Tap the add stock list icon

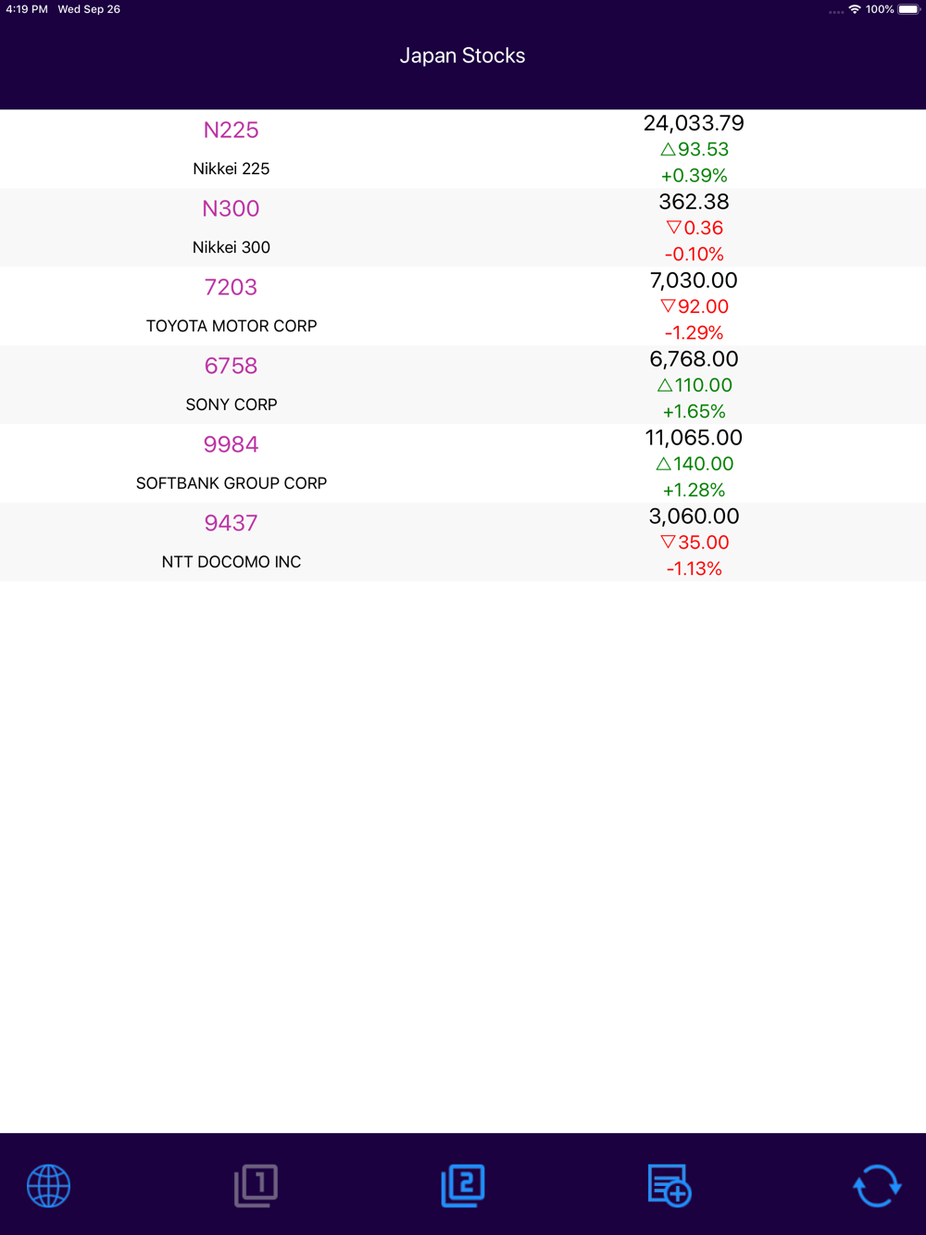pos(669,1186)
